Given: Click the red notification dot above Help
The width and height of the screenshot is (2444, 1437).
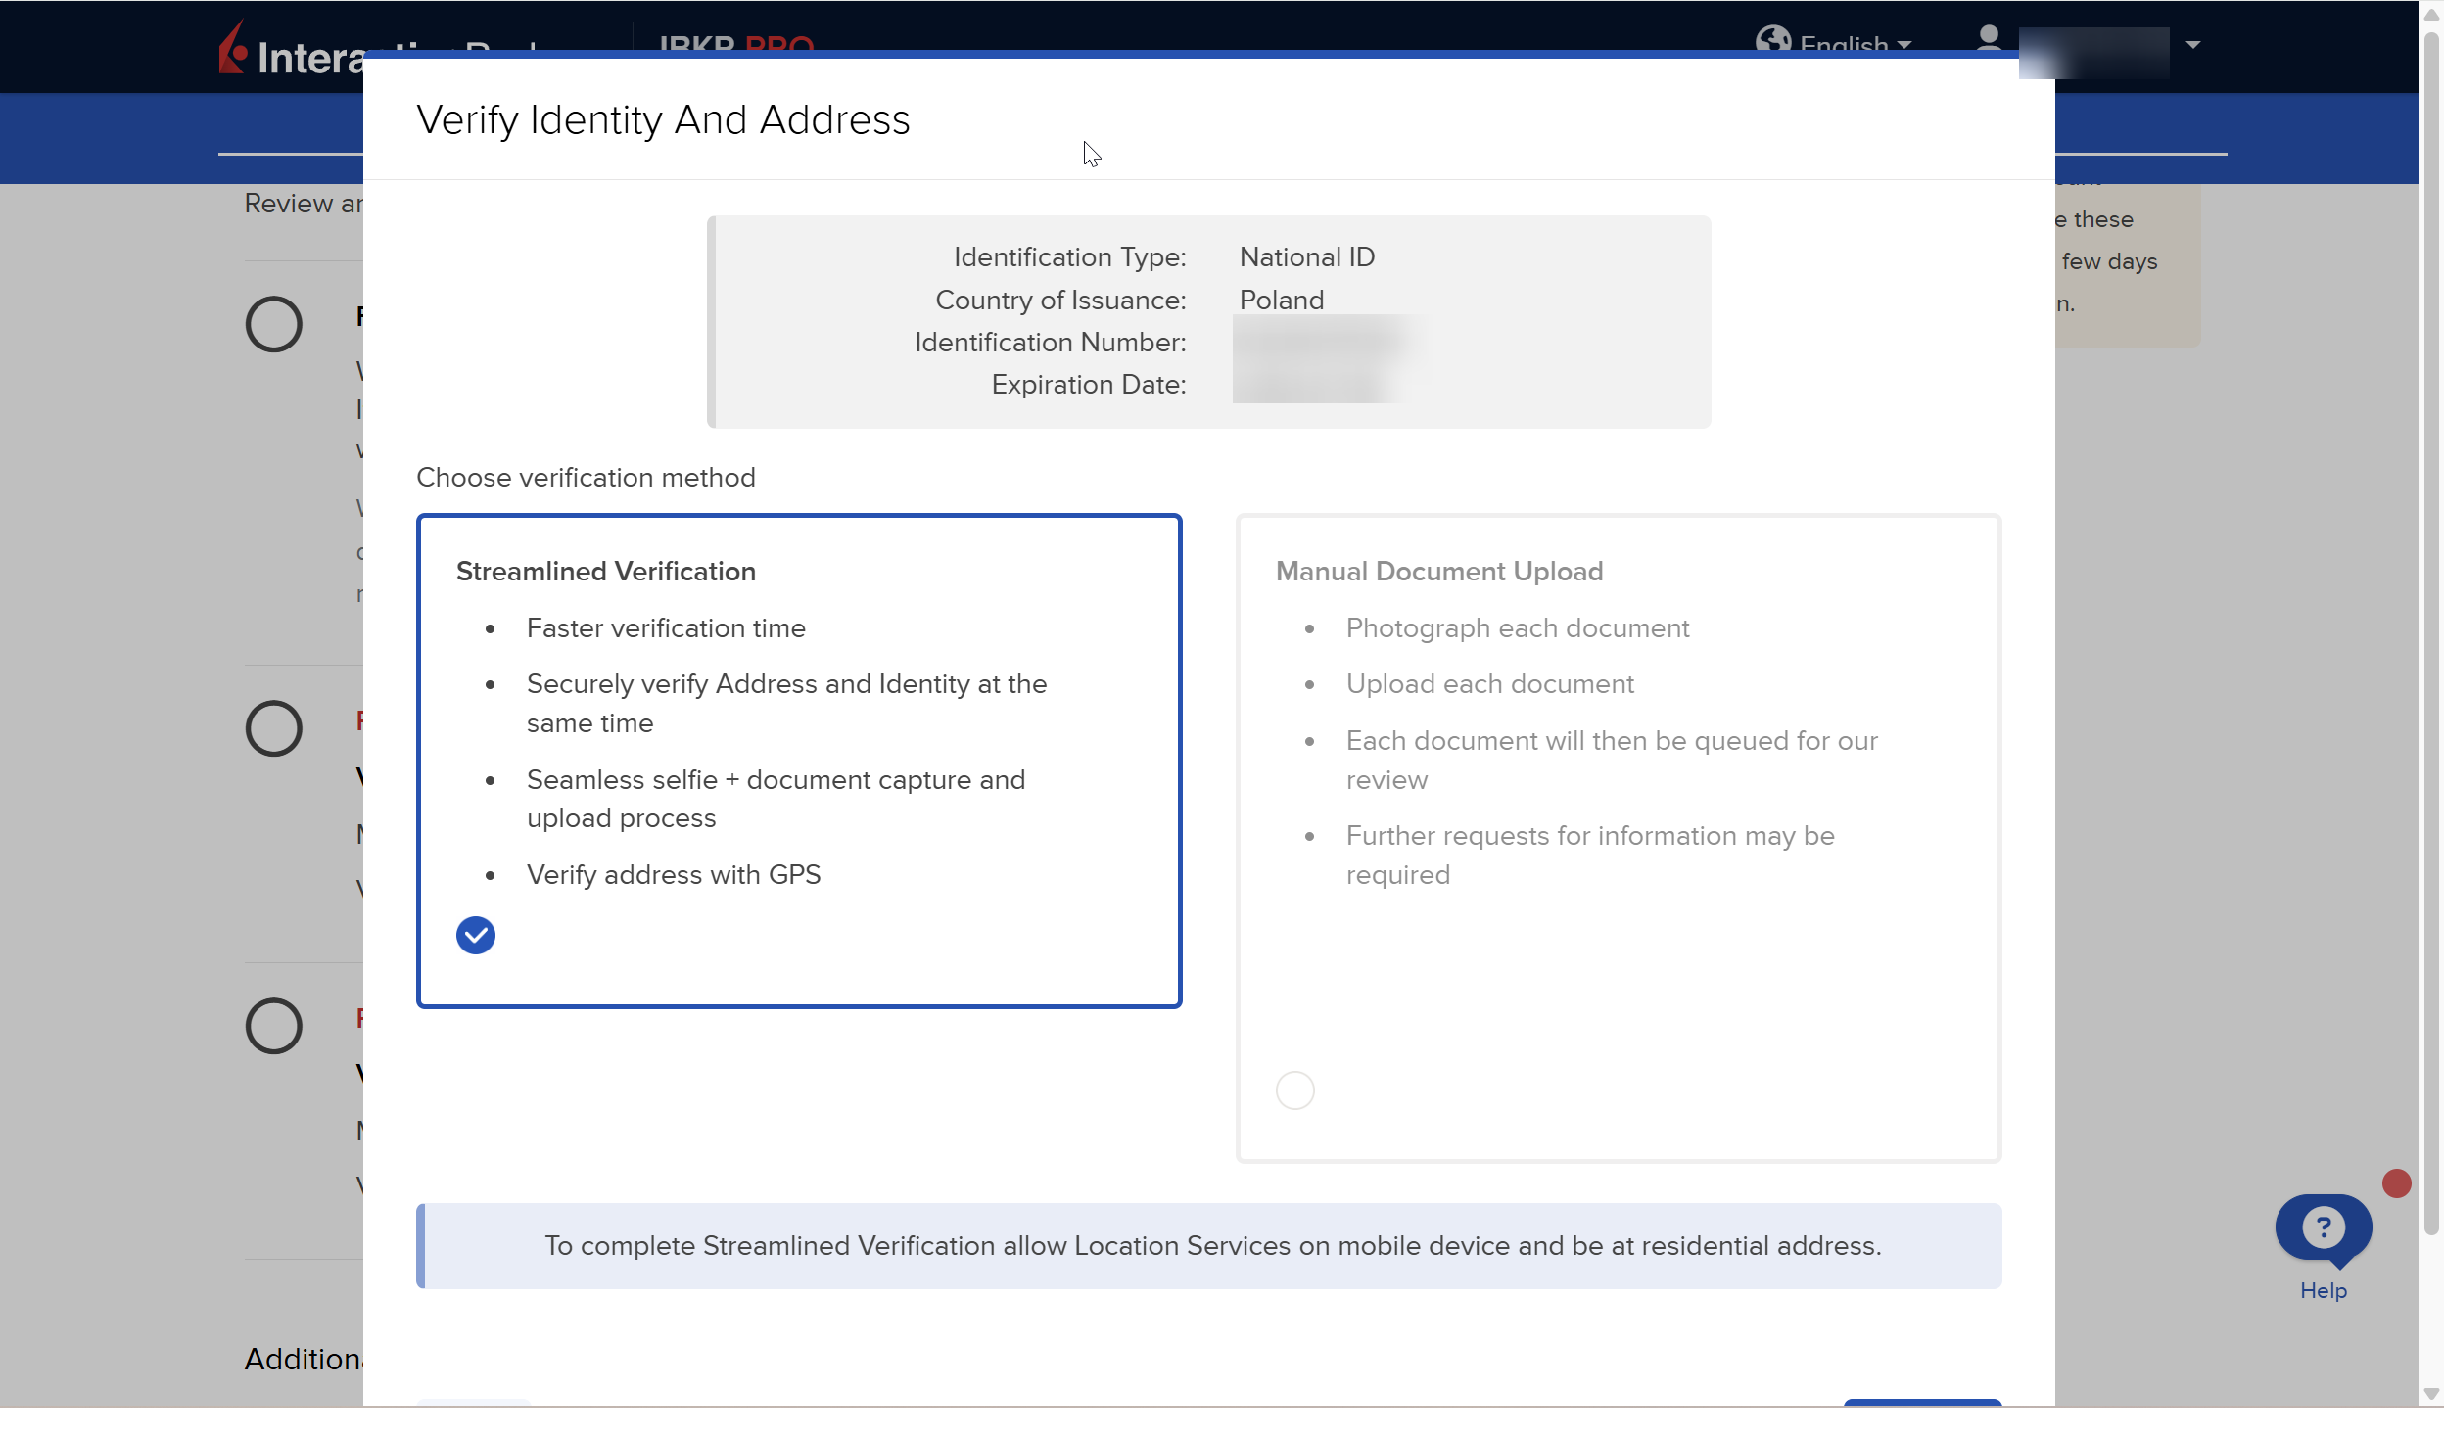Looking at the screenshot, I should tap(2396, 1183).
